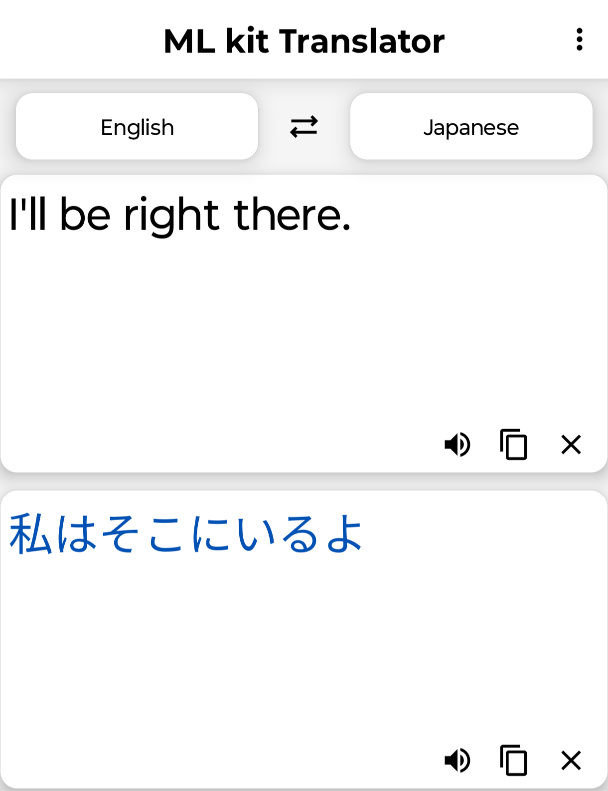
Task: Click the phrase "I'll be right there."
Action: [180, 215]
